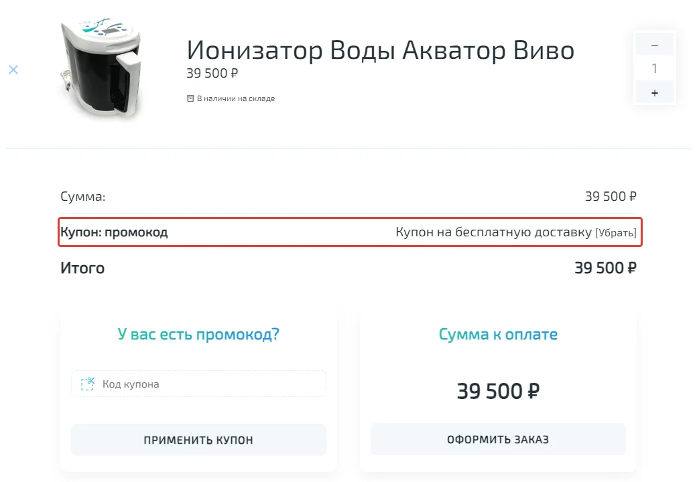Click inside the Код купона input field

point(198,383)
